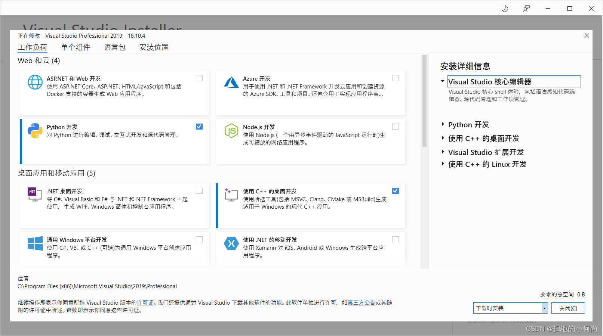Expand Visual Studio 扩展开发 details

tap(443, 152)
